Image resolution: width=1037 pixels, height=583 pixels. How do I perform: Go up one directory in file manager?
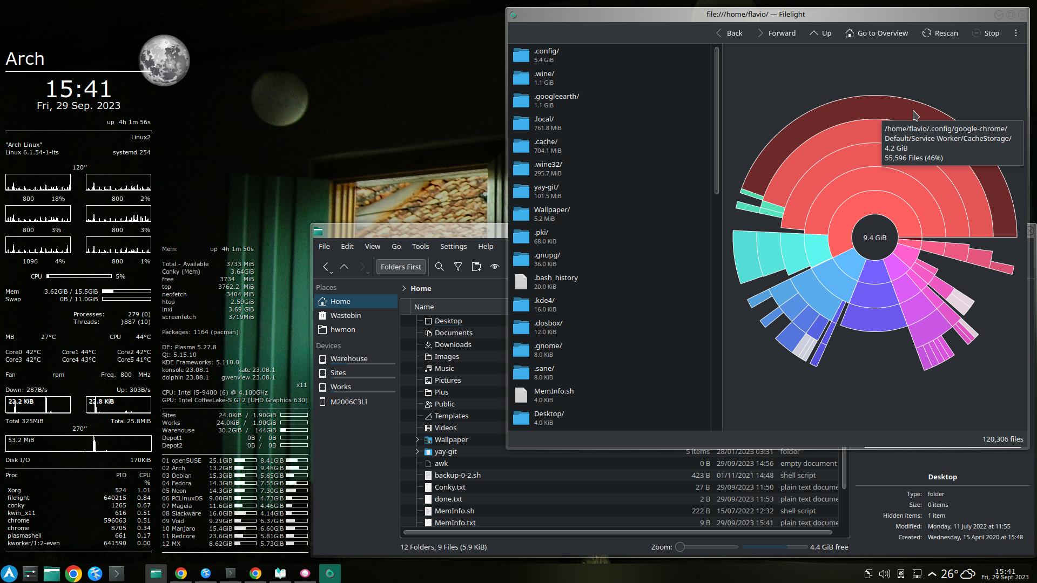[344, 267]
